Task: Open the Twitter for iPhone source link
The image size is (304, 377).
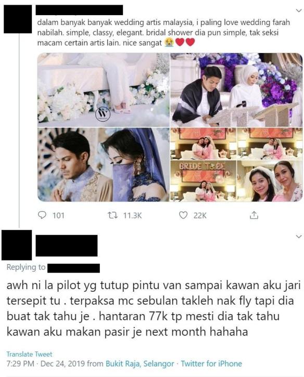Action: [211, 363]
